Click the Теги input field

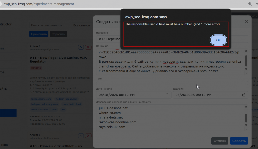pyautogui.click(x=172, y=83)
